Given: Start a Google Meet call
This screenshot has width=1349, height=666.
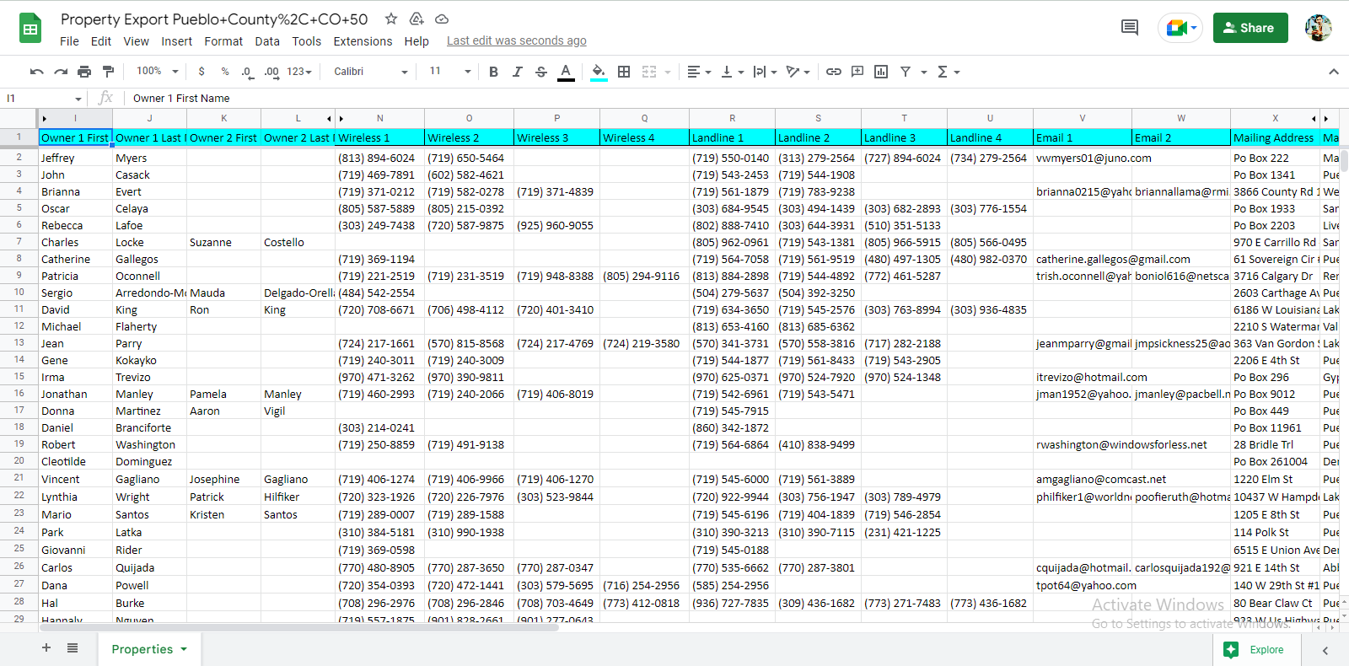Looking at the screenshot, I should pyautogui.click(x=1180, y=28).
